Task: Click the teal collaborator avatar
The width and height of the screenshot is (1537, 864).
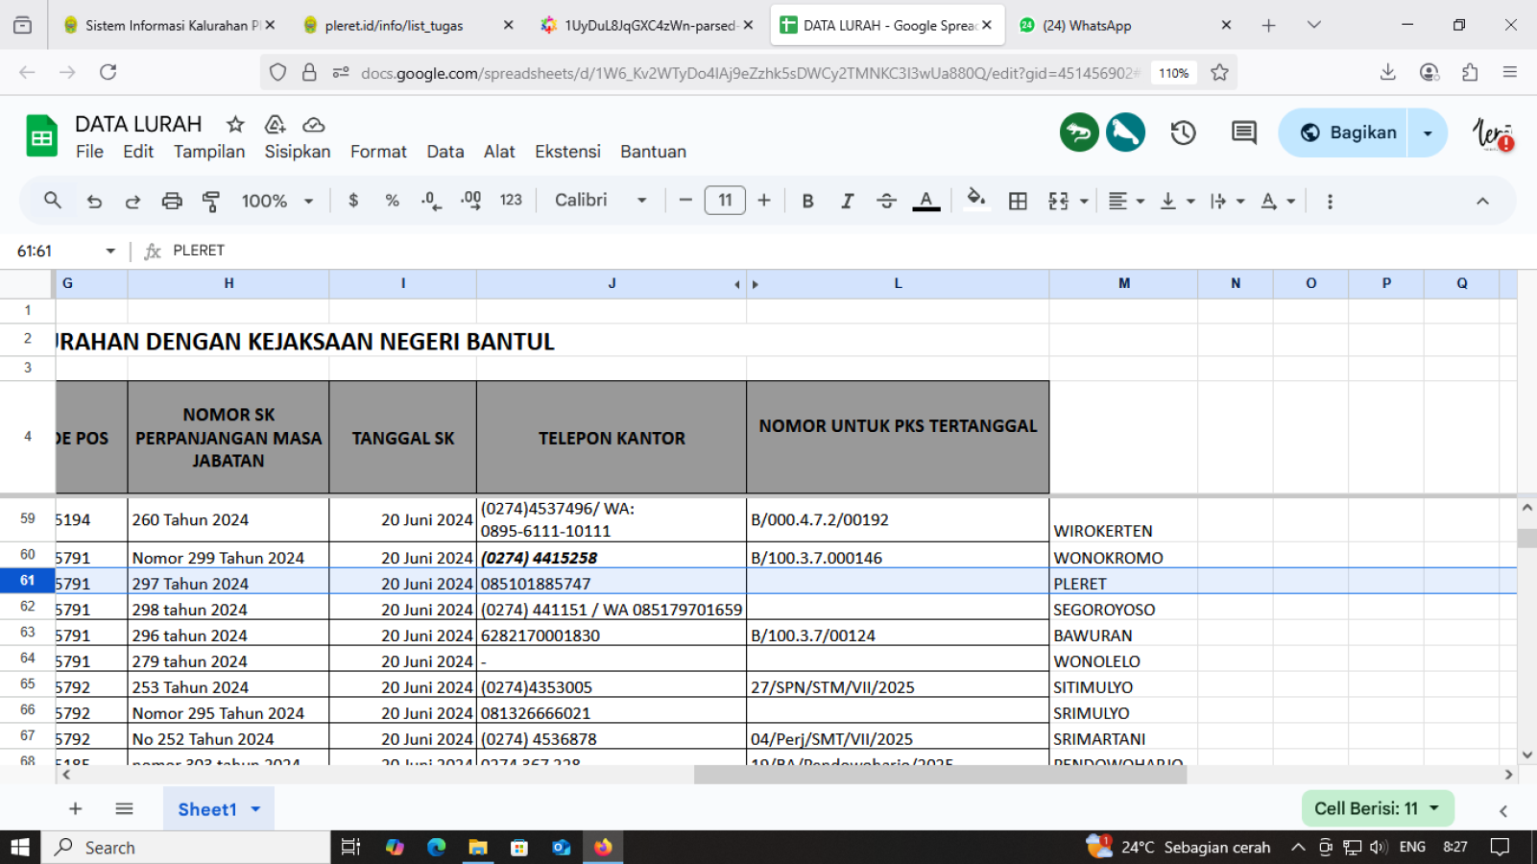Action: pyautogui.click(x=1125, y=132)
